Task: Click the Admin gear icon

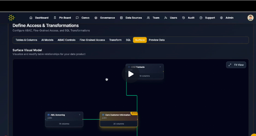Action: pos(221,18)
